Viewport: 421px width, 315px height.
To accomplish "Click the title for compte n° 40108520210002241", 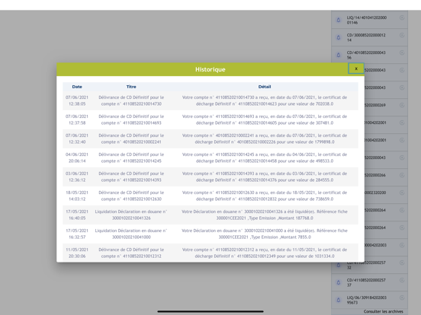I will click(x=131, y=138).
